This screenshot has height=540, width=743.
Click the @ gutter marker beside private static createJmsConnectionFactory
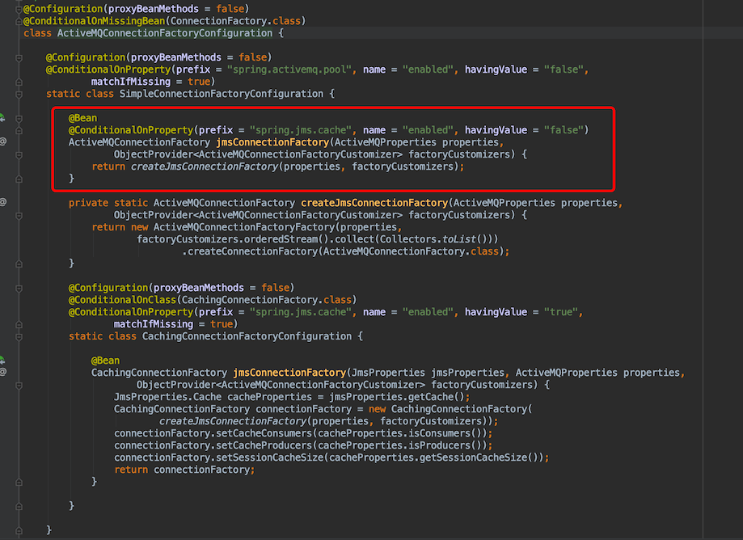click(x=2, y=202)
